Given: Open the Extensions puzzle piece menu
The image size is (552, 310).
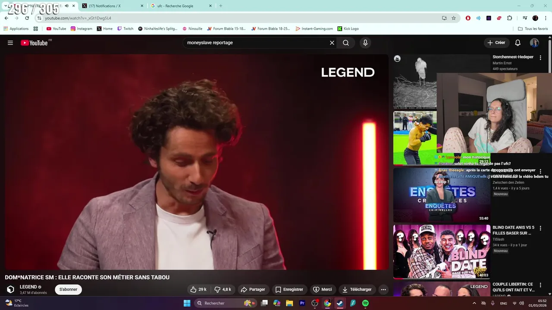Looking at the screenshot, I should coord(510,18).
